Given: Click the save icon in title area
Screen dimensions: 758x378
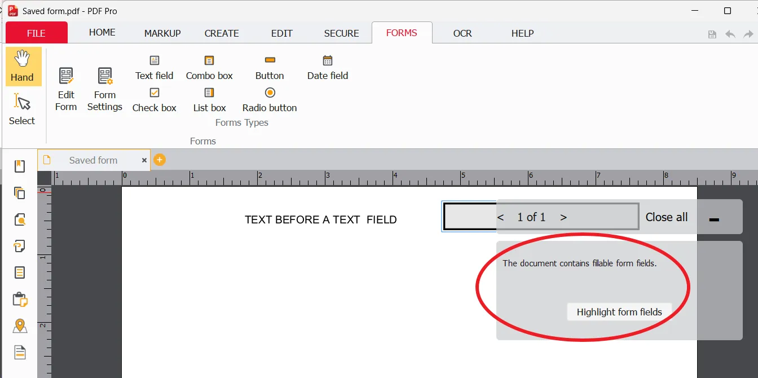Looking at the screenshot, I should pyautogui.click(x=712, y=34).
